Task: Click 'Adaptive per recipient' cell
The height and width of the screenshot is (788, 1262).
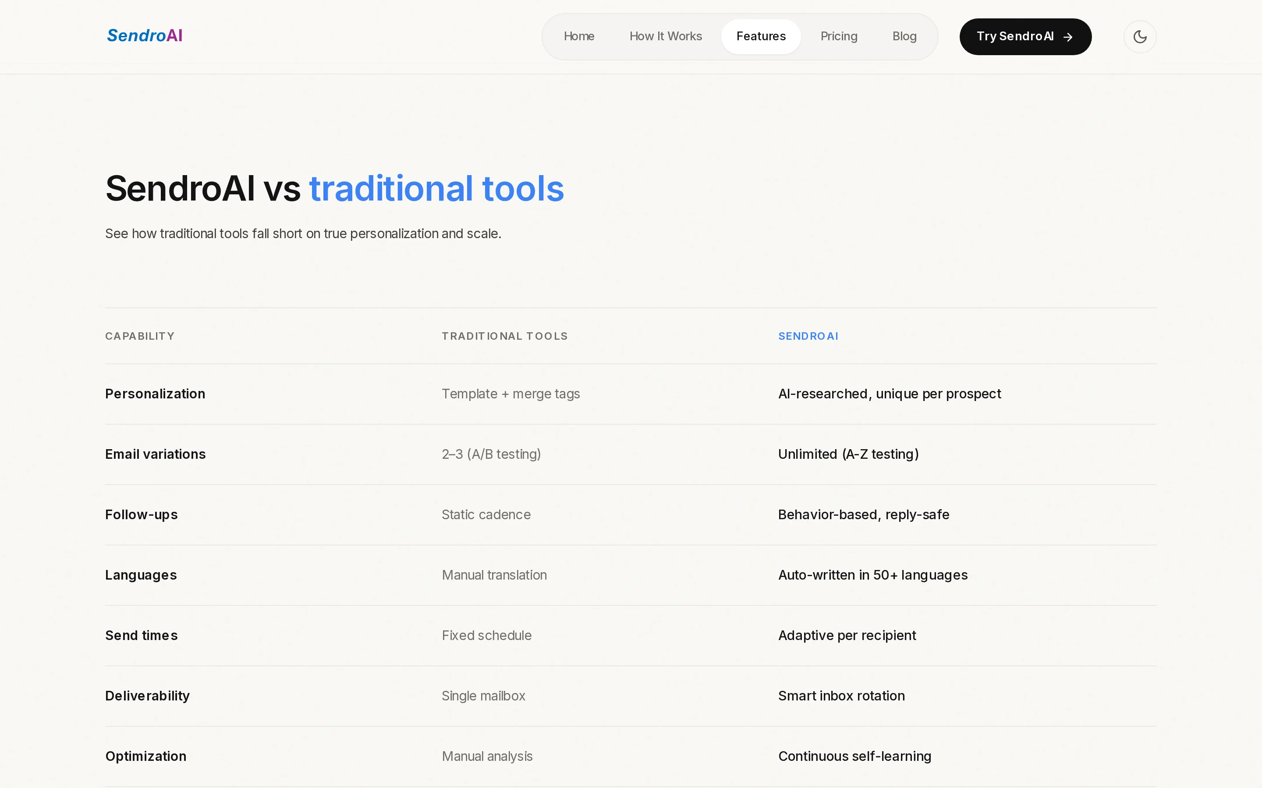Action: (x=847, y=635)
